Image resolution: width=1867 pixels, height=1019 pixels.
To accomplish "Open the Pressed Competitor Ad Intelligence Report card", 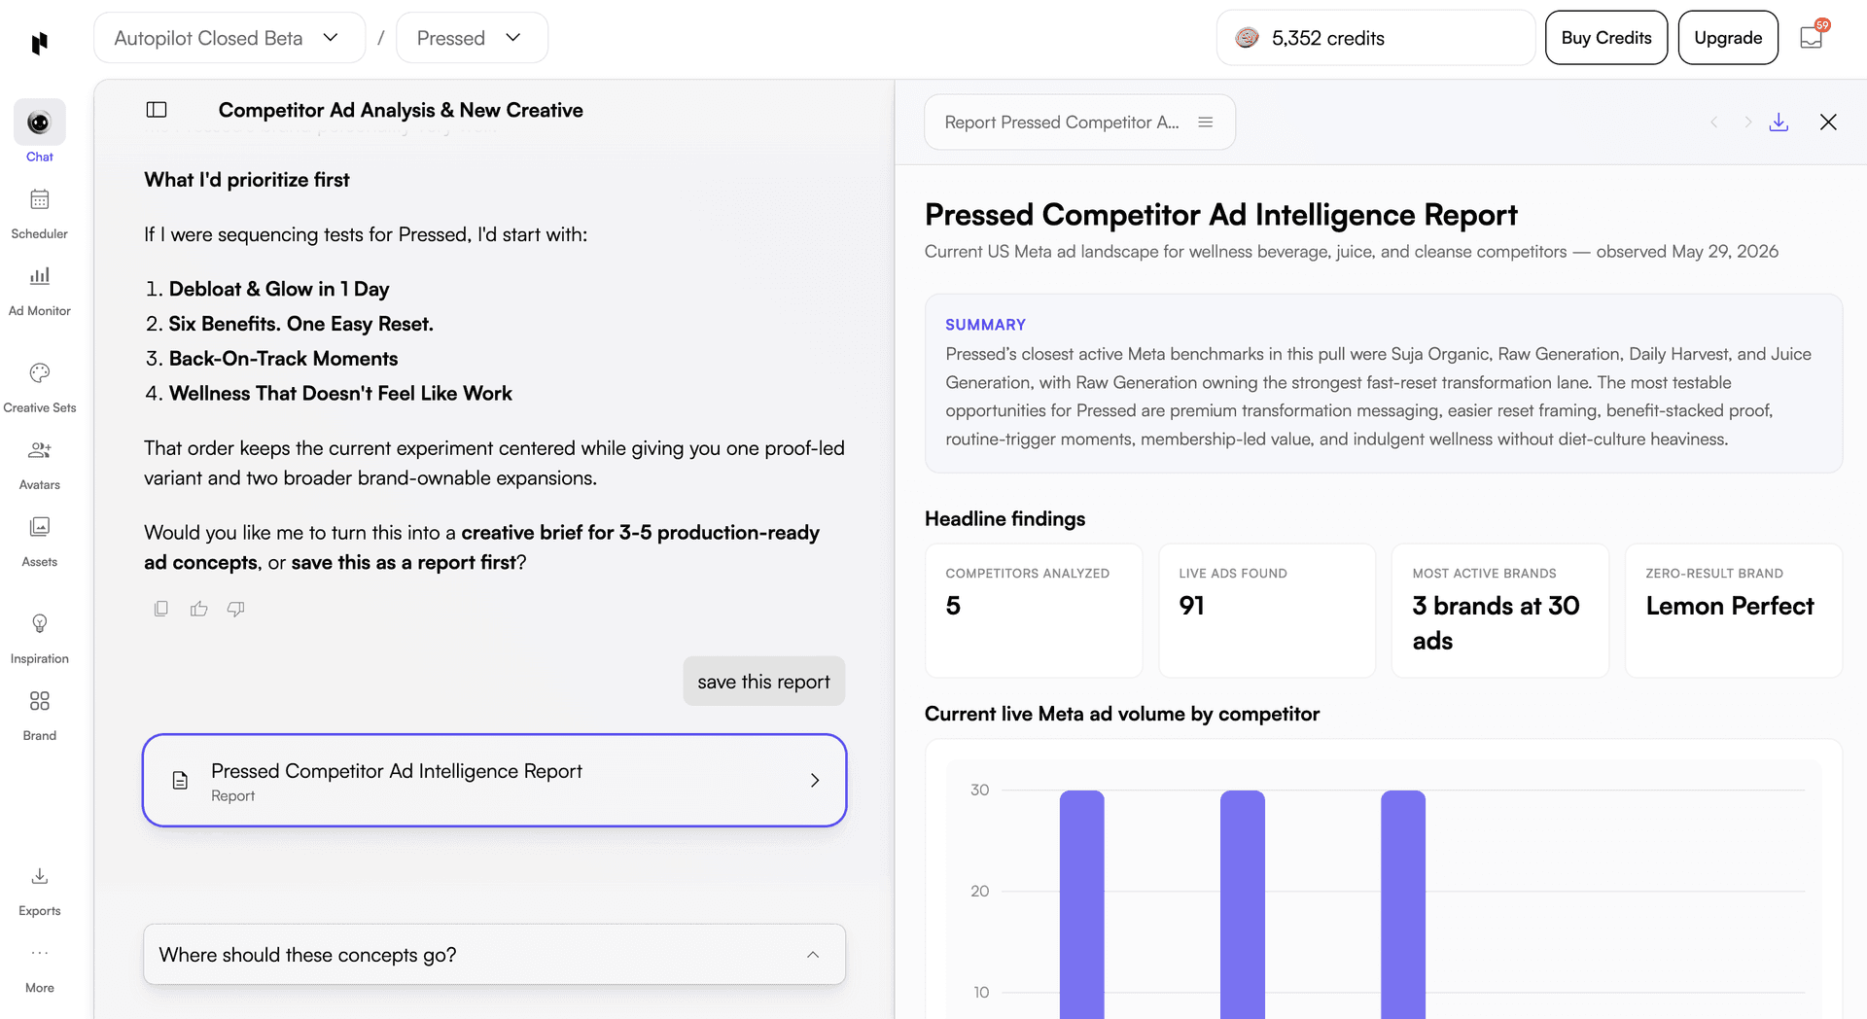I will click(x=494, y=780).
